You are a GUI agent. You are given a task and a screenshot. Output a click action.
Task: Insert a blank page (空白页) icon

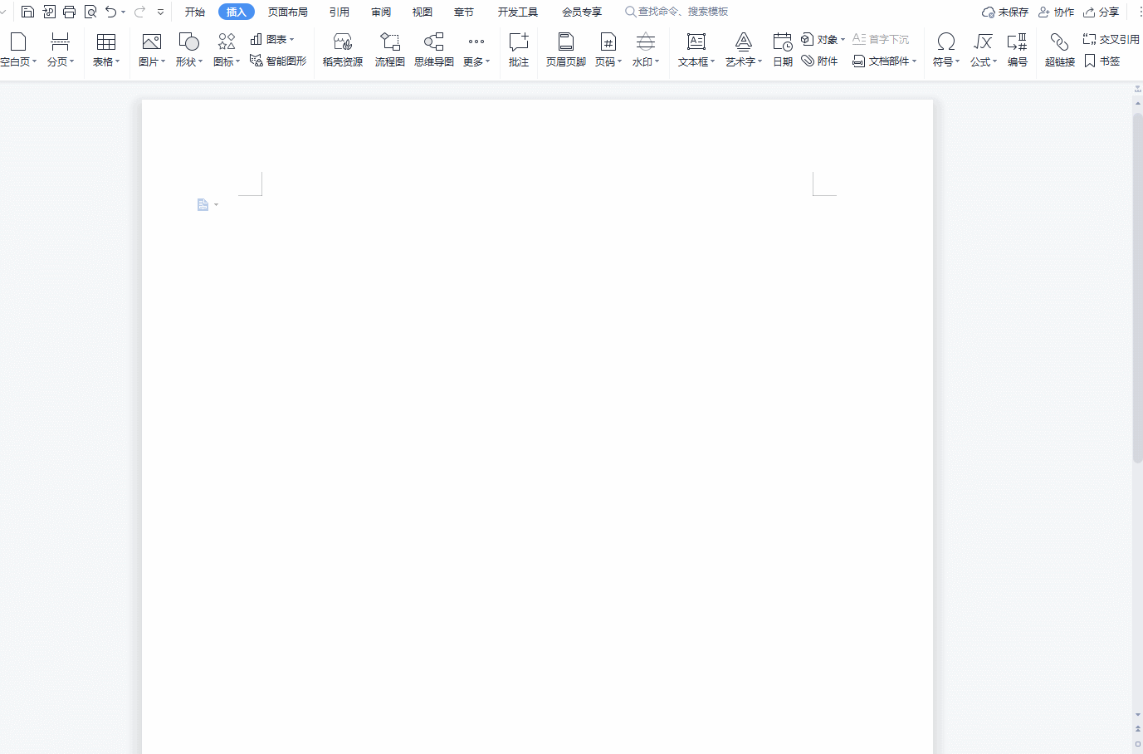[18, 42]
